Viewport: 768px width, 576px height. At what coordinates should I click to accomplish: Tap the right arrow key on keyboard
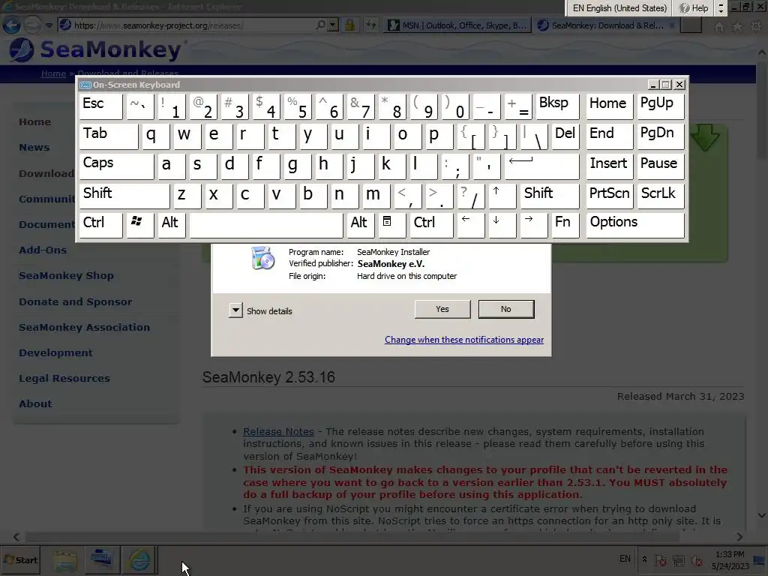[533, 225]
